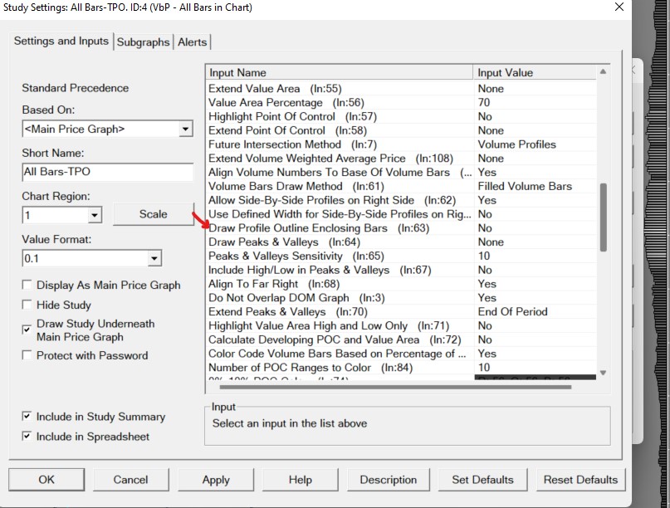Select Draw Profile Outline Enclosing Bars row
Screen dimensions: 670x508
402,228
